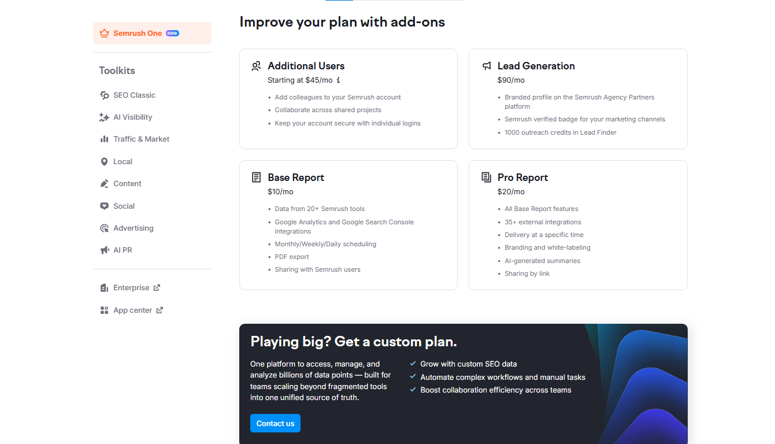Click 'All Base Report features' bullet
Image resolution: width=775 pixels, height=444 pixels.
542,209
